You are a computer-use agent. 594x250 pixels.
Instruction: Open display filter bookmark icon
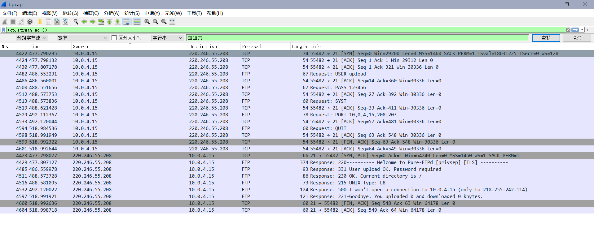pos(3,30)
